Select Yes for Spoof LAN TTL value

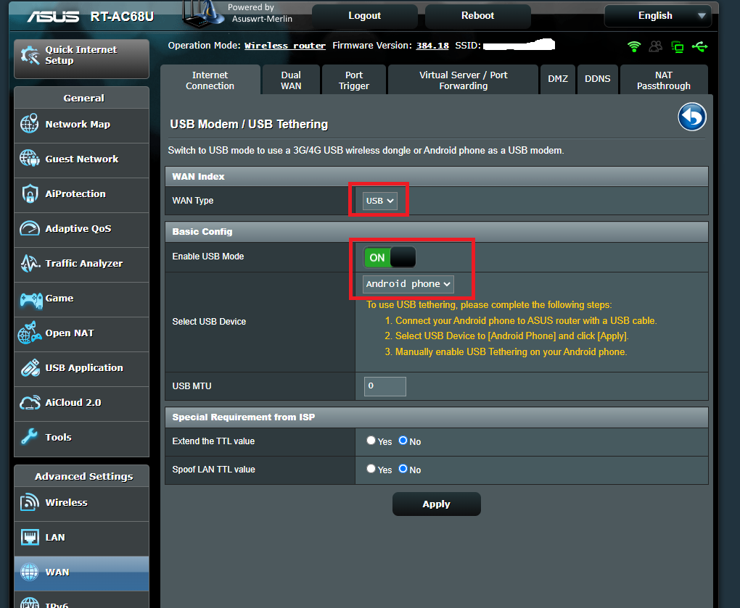point(371,468)
